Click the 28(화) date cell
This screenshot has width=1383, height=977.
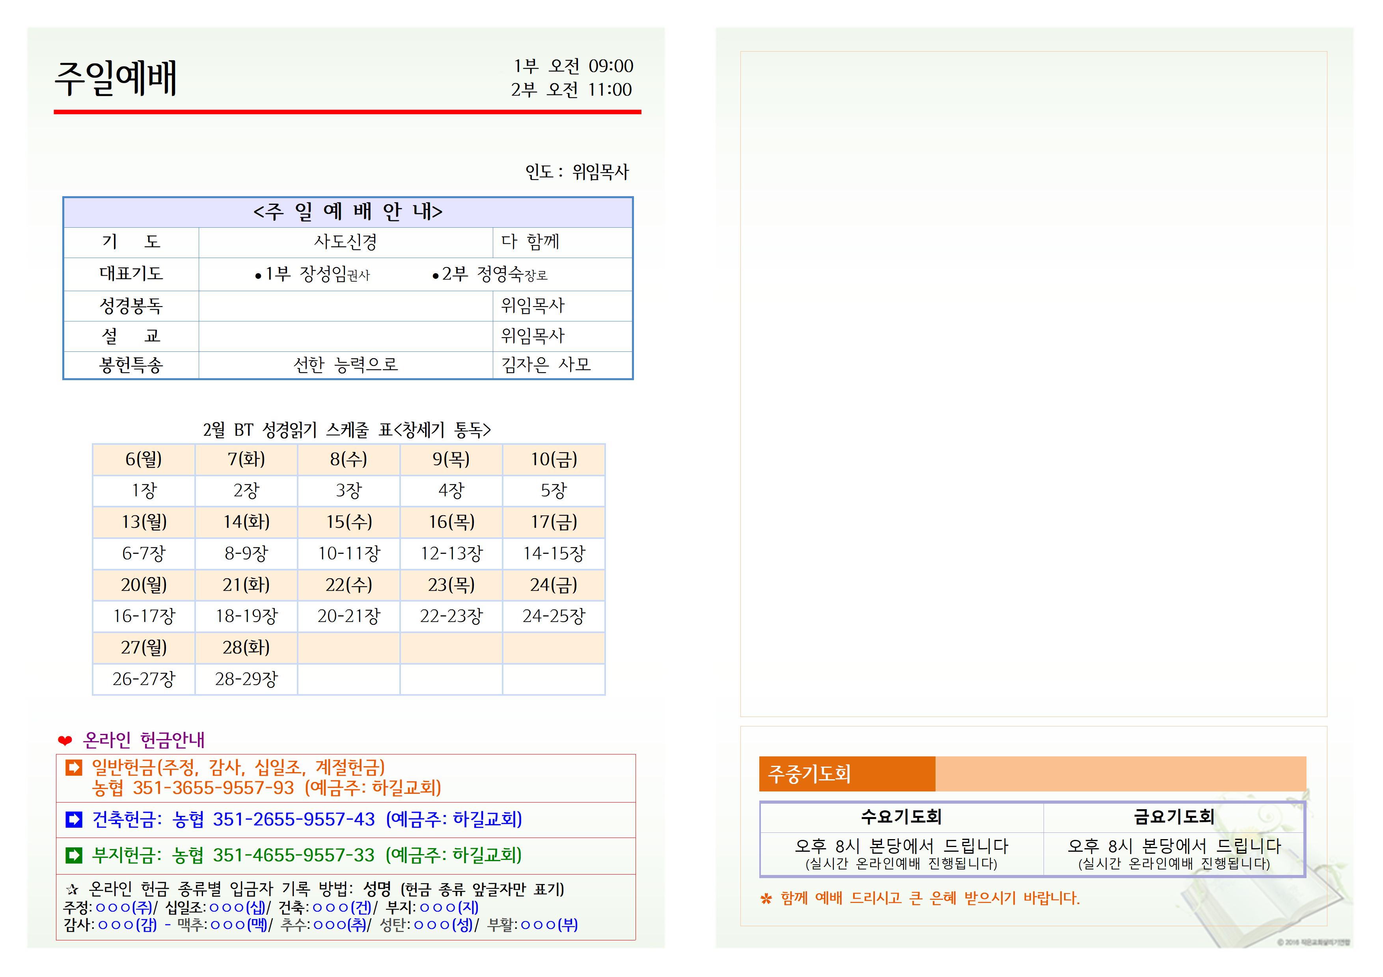(246, 648)
